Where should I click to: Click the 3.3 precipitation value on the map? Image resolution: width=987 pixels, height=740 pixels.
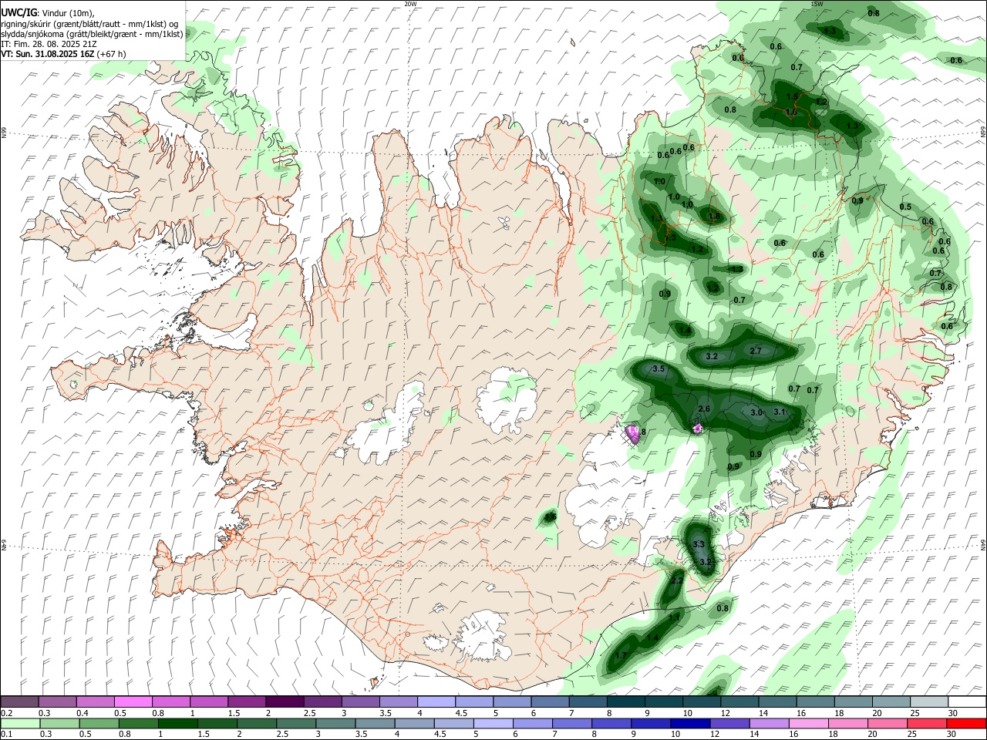coord(699,544)
